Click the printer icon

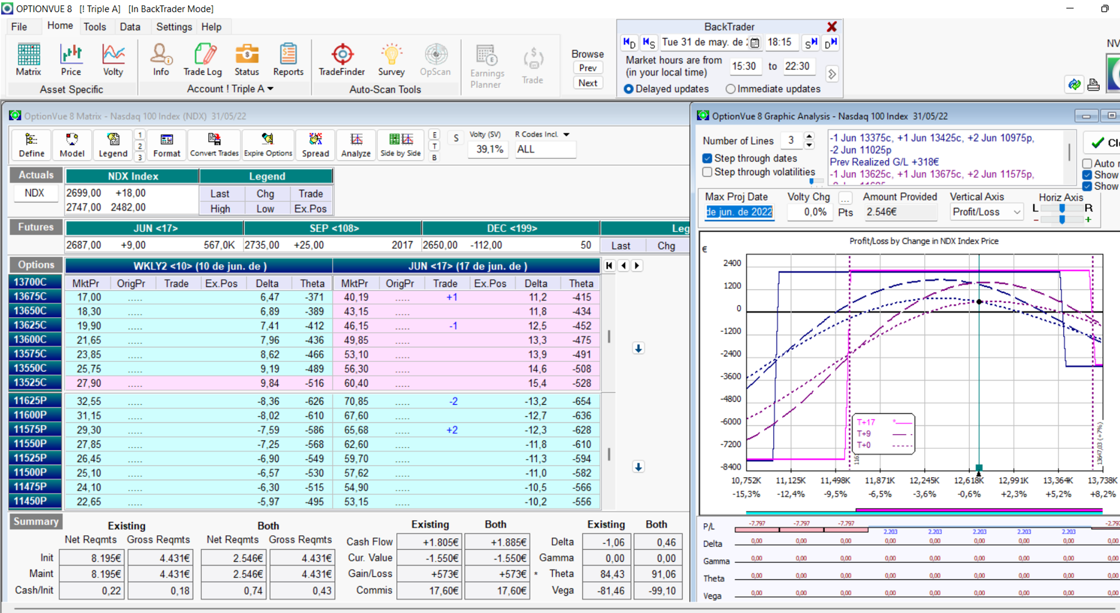(x=1093, y=85)
